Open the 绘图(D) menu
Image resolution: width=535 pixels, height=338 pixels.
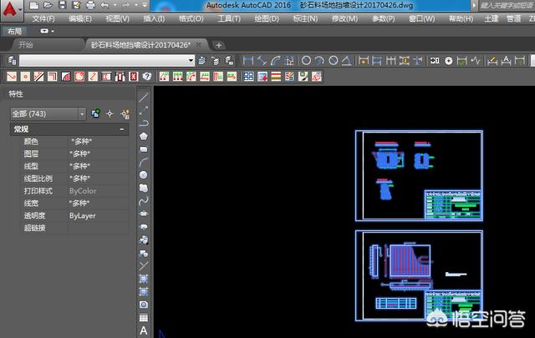pos(267,18)
